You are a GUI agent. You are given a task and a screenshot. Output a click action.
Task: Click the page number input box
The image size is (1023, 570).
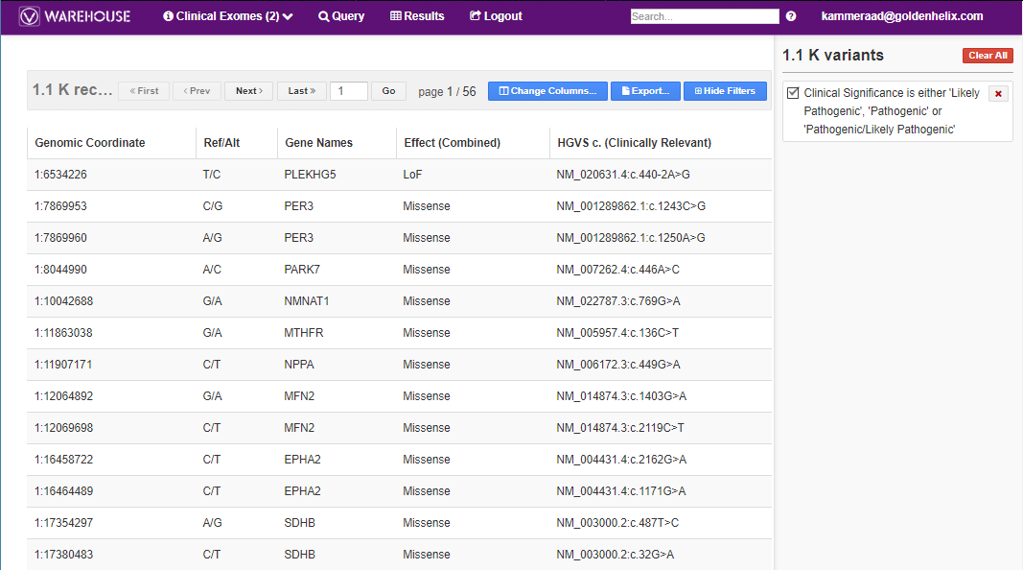[349, 90]
